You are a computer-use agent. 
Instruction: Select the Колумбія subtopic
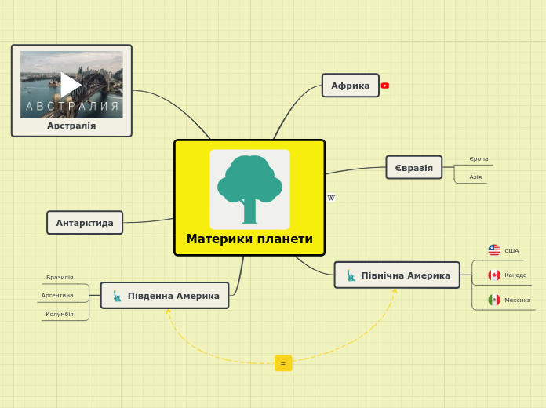click(x=60, y=315)
